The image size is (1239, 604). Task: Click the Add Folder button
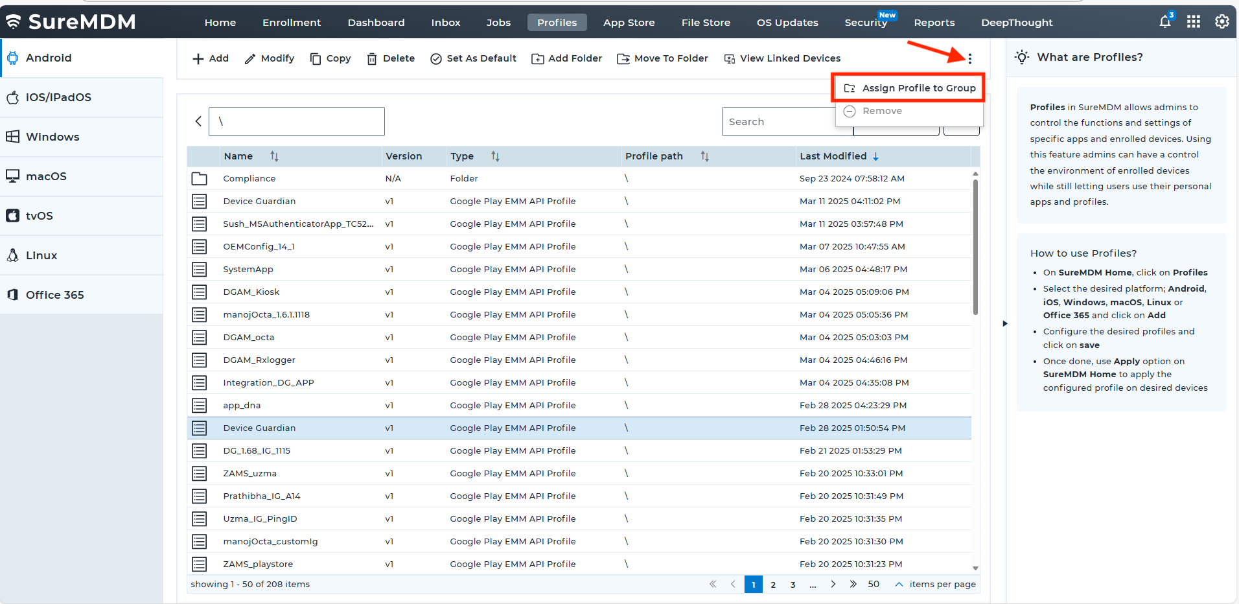point(567,58)
